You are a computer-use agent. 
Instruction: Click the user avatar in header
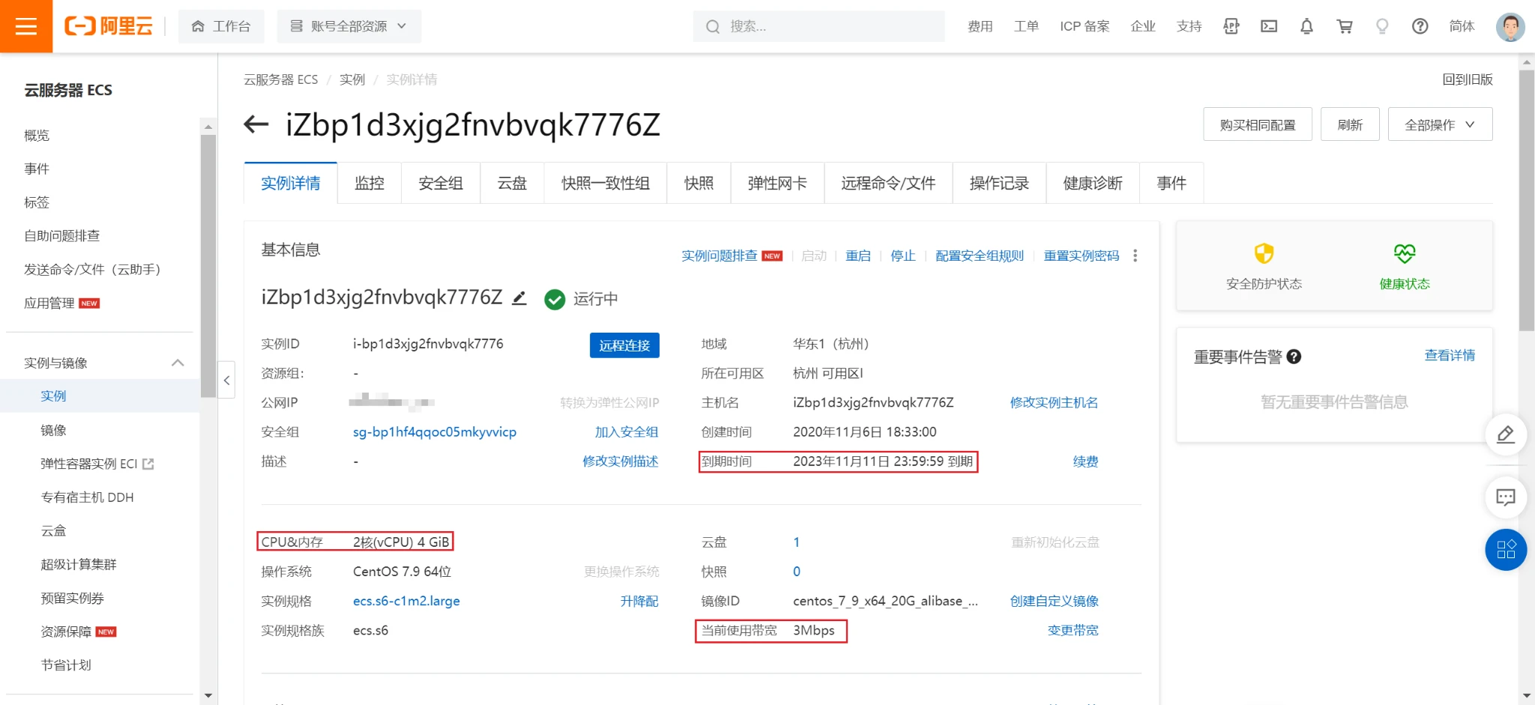point(1510,26)
